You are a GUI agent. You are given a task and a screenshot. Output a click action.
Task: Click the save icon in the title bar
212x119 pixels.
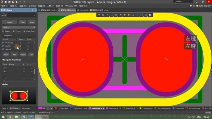click(6, 2)
